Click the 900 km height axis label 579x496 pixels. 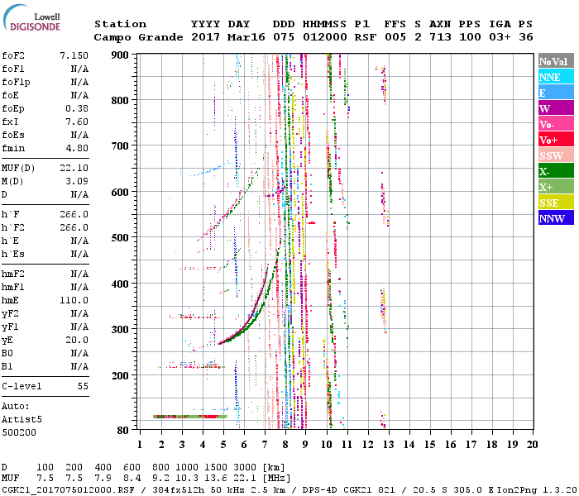coord(120,55)
